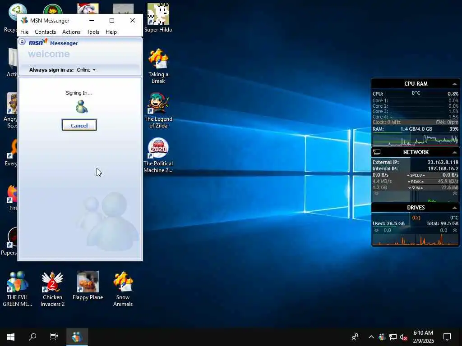Open the Contacts menu
This screenshot has width=462, height=346.
46,32
